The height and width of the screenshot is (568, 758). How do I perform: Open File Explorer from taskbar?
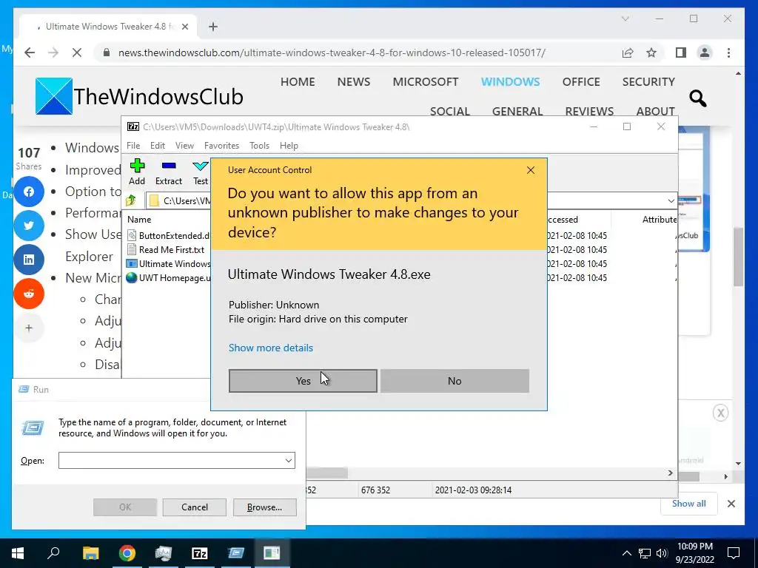90,553
